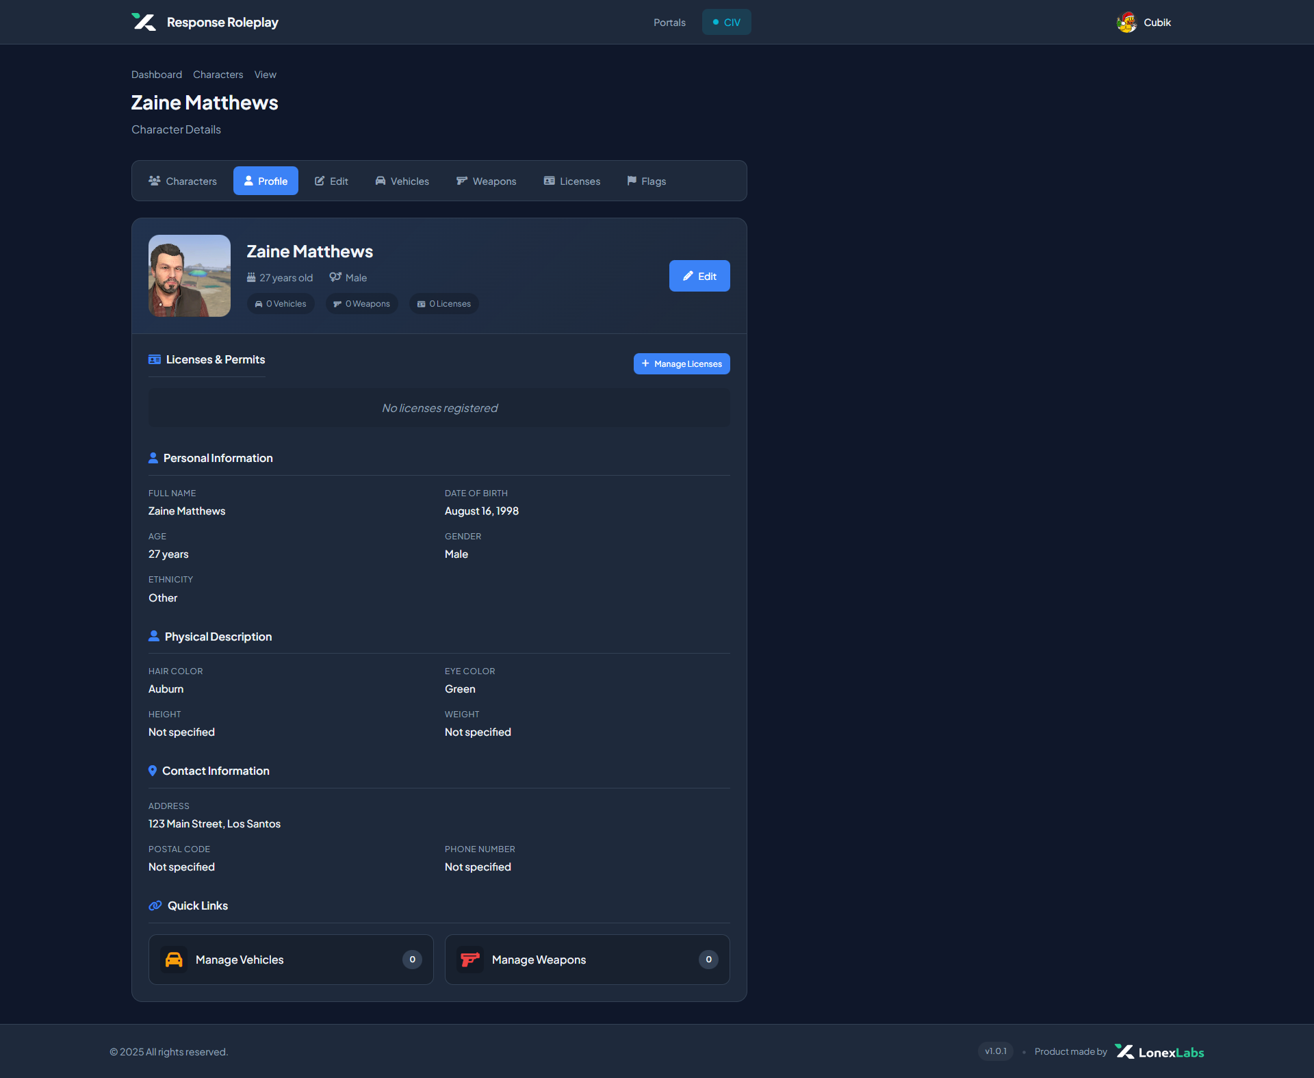1314x1078 pixels.
Task: Click the gun icon in Manage Weapons card
Action: [x=470, y=960]
